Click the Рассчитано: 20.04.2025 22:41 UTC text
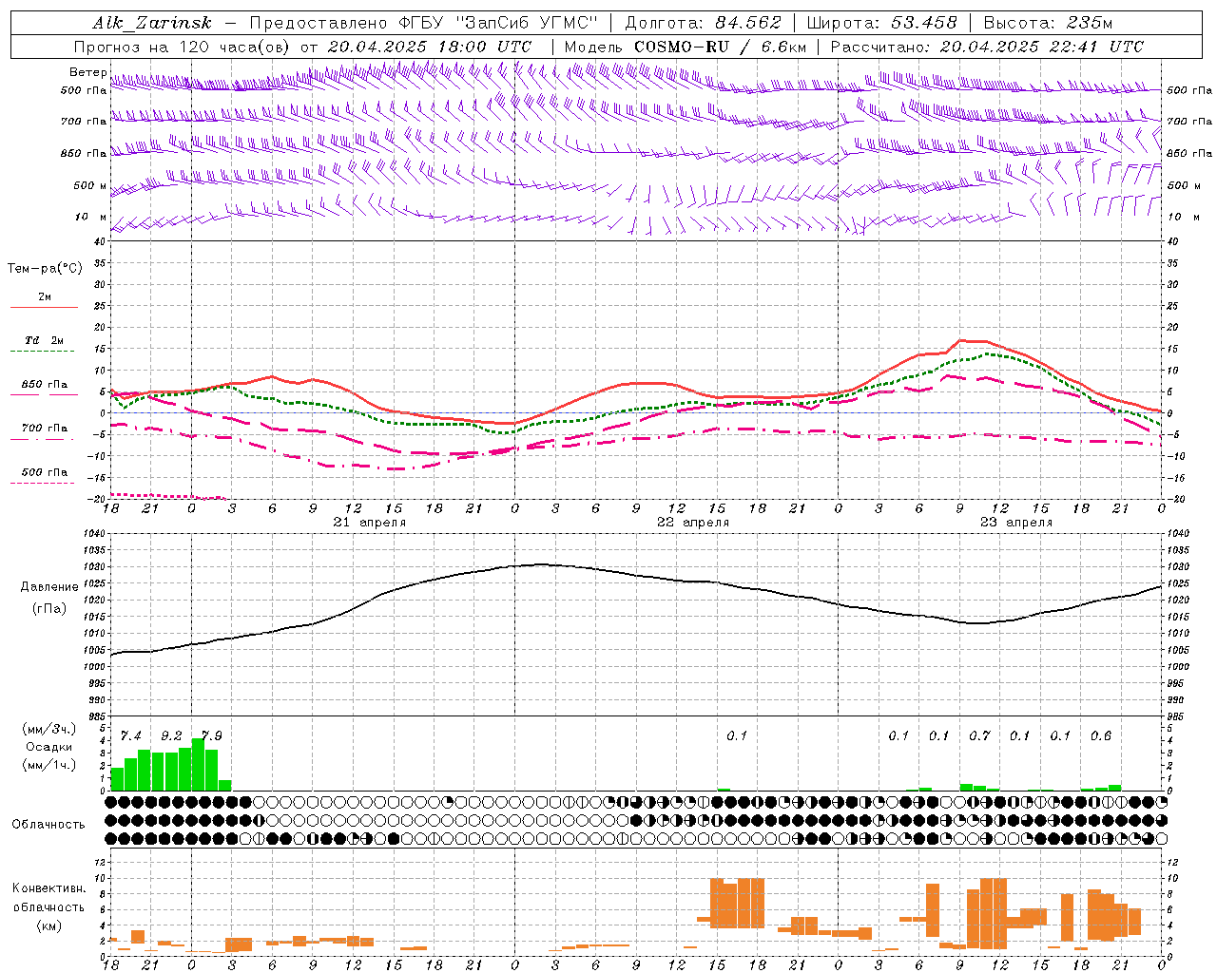 [987, 47]
